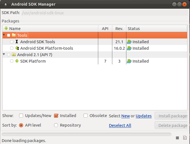Select Repository sort radio button
190x144 pixels.
[x=56, y=125]
